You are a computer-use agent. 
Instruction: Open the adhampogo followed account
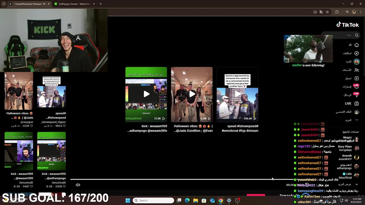[x=348, y=167]
